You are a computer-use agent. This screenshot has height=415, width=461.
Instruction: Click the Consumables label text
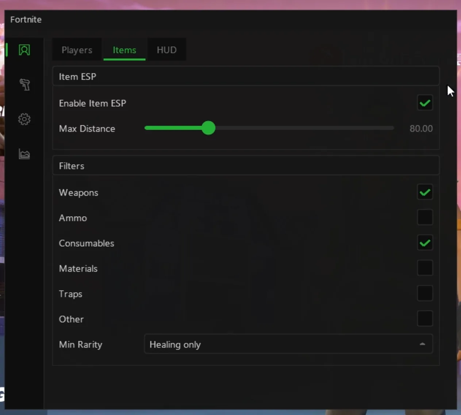(x=87, y=243)
